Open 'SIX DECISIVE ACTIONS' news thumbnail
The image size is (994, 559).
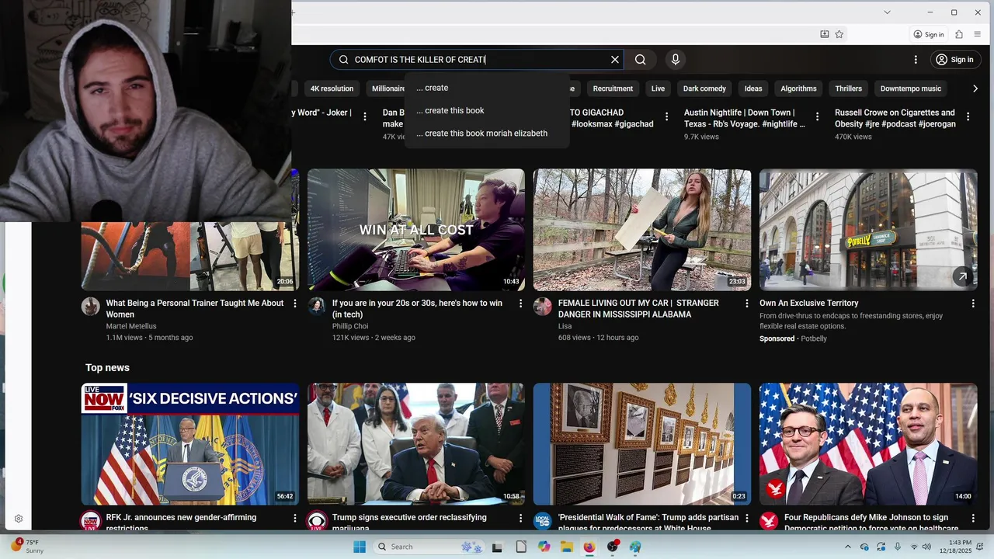click(190, 444)
